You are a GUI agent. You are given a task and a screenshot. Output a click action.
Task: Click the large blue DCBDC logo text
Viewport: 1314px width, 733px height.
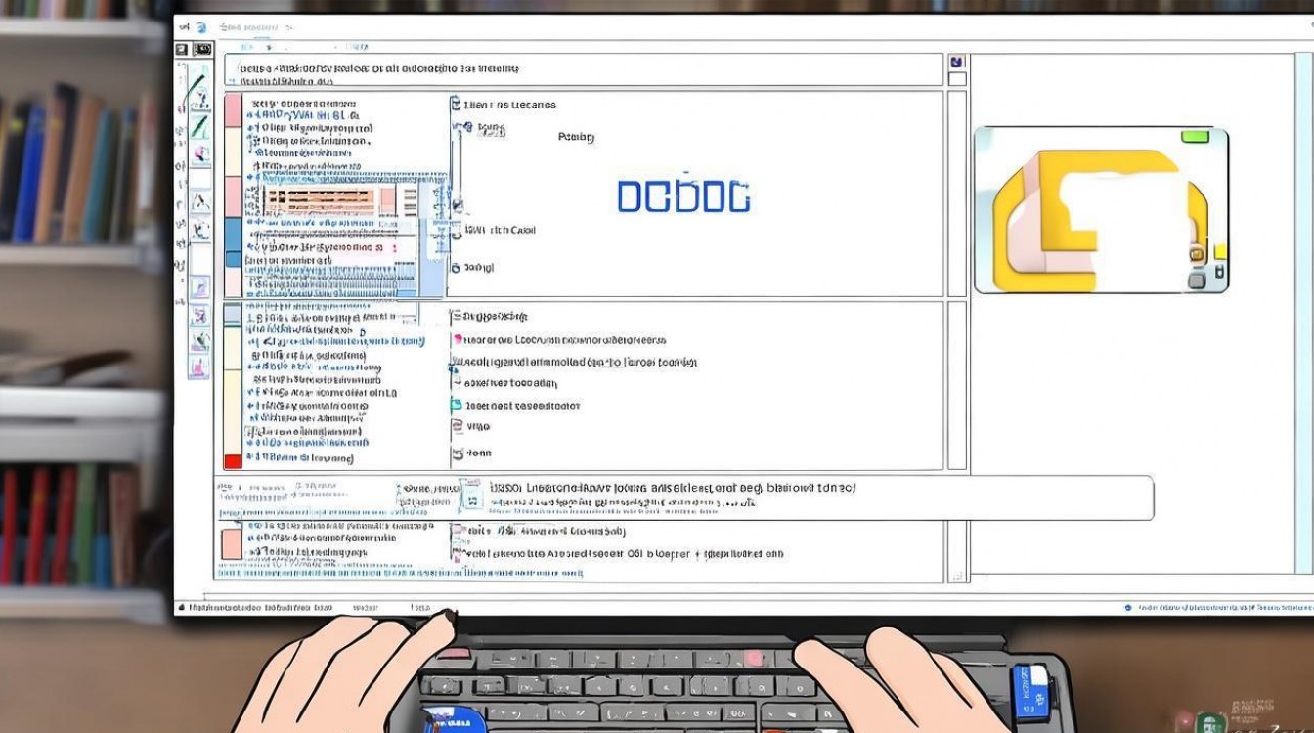[x=683, y=196]
